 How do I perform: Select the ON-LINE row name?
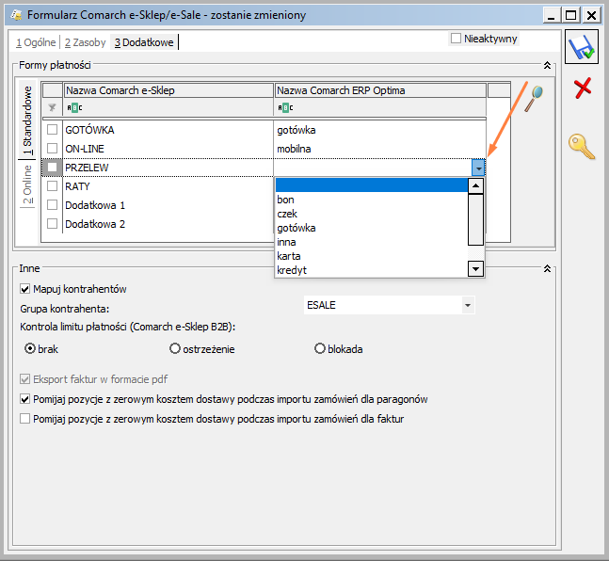click(85, 149)
